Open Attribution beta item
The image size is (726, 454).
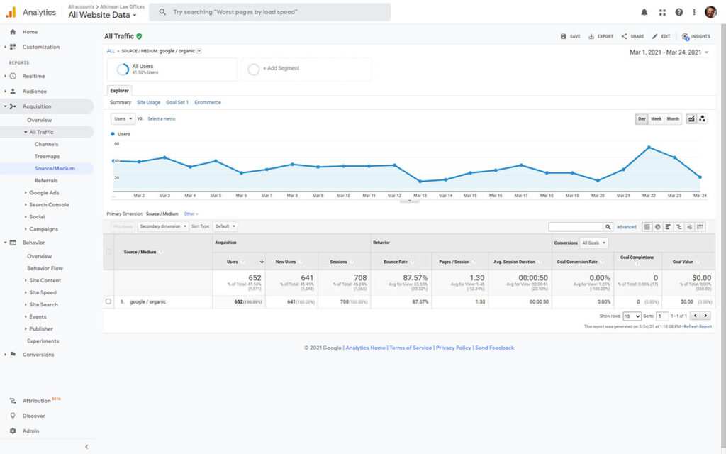tap(37, 400)
